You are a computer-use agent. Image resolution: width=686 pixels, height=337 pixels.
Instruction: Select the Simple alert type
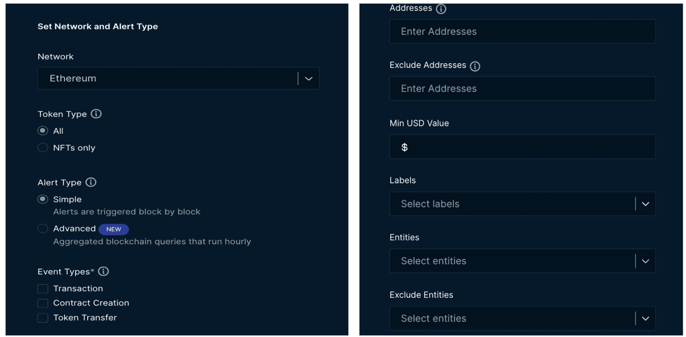click(x=43, y=200)
